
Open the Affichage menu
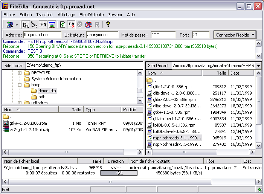pos(66,15)
